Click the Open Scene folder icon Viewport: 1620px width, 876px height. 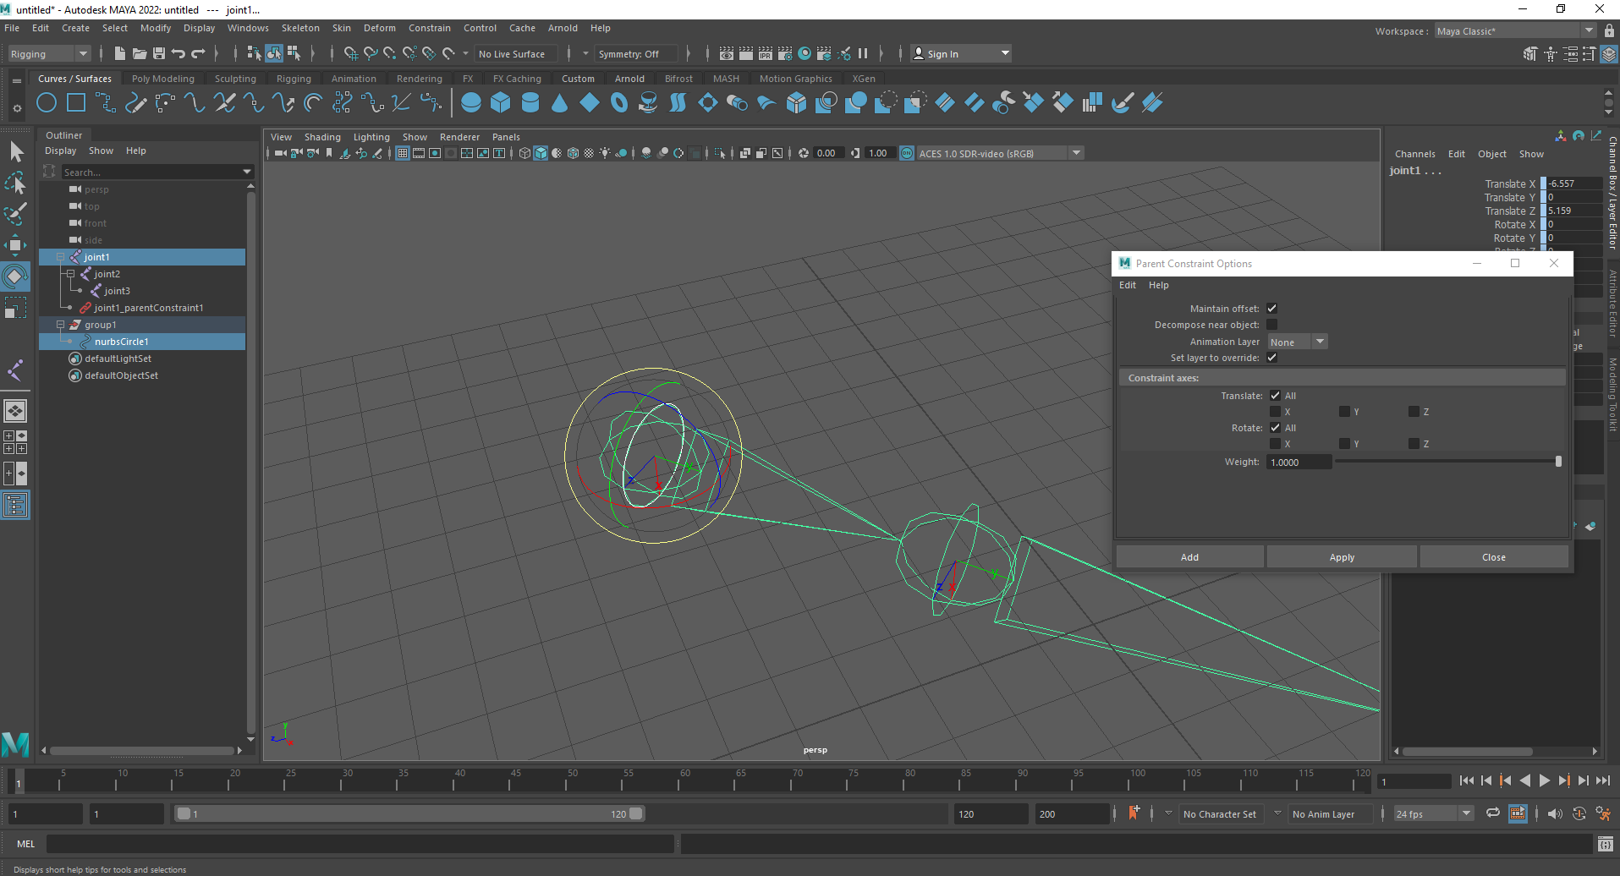click(x=140, y=53)
